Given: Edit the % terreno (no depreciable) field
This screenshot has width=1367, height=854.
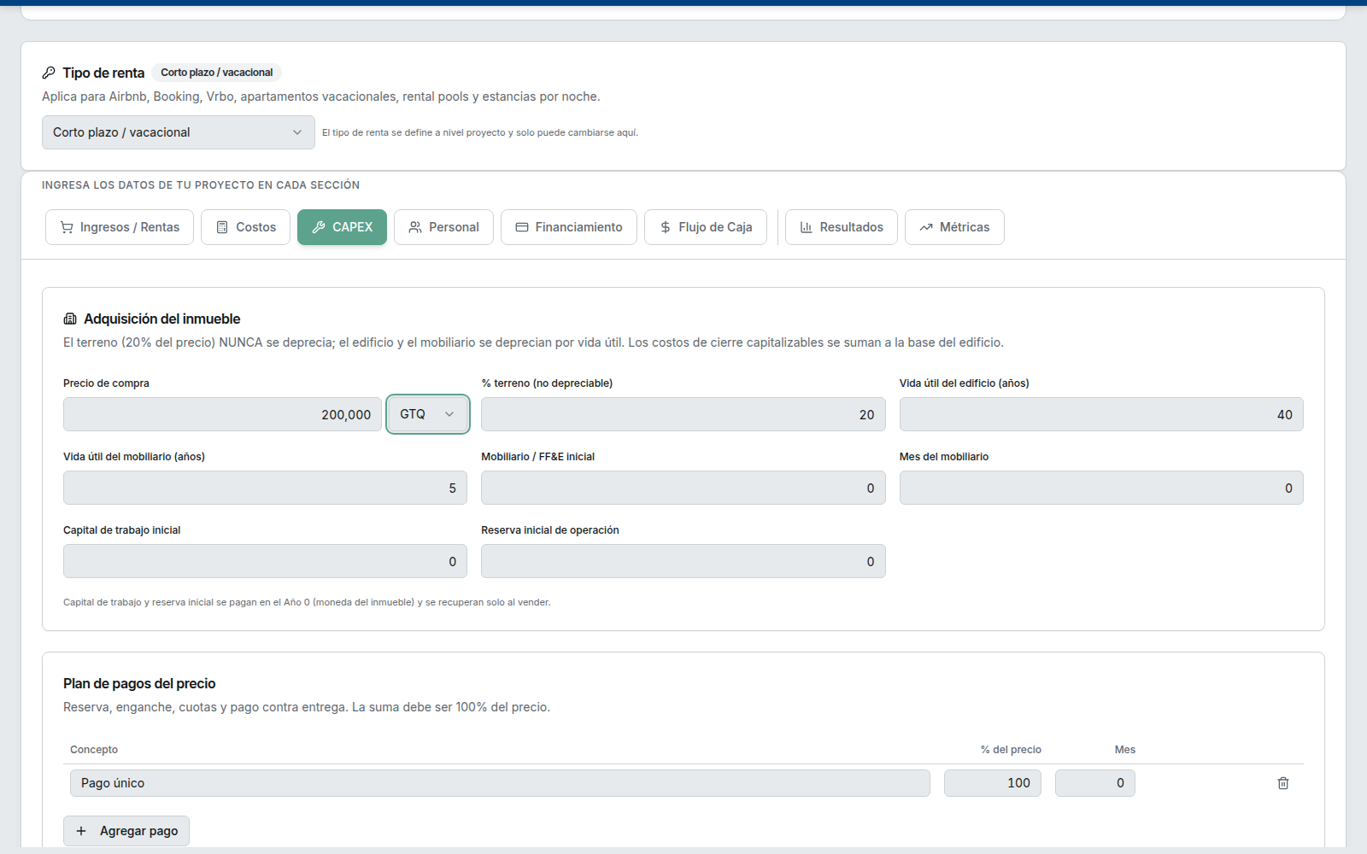Looking at the screenshot, I should [x=683, y=414].
